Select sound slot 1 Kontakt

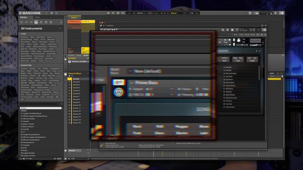(x=78, y=79)
